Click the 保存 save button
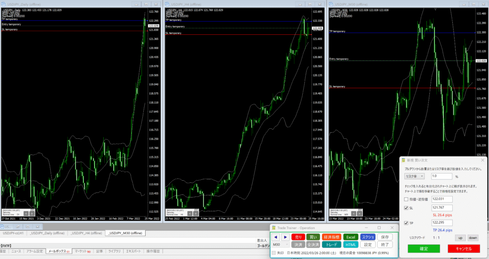 click(x=385, y=237)
